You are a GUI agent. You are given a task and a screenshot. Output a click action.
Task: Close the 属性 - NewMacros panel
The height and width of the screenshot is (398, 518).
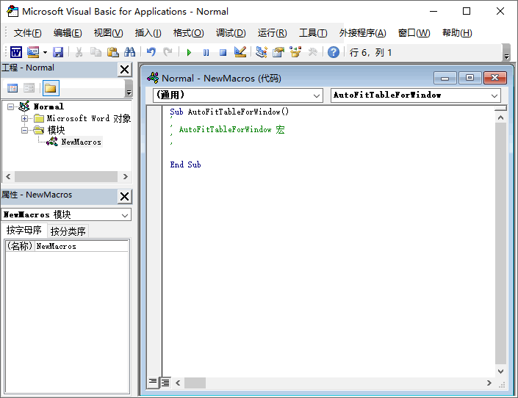pos(125,197)
